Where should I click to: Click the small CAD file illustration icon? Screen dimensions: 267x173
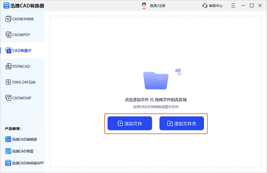click(179, 72)
